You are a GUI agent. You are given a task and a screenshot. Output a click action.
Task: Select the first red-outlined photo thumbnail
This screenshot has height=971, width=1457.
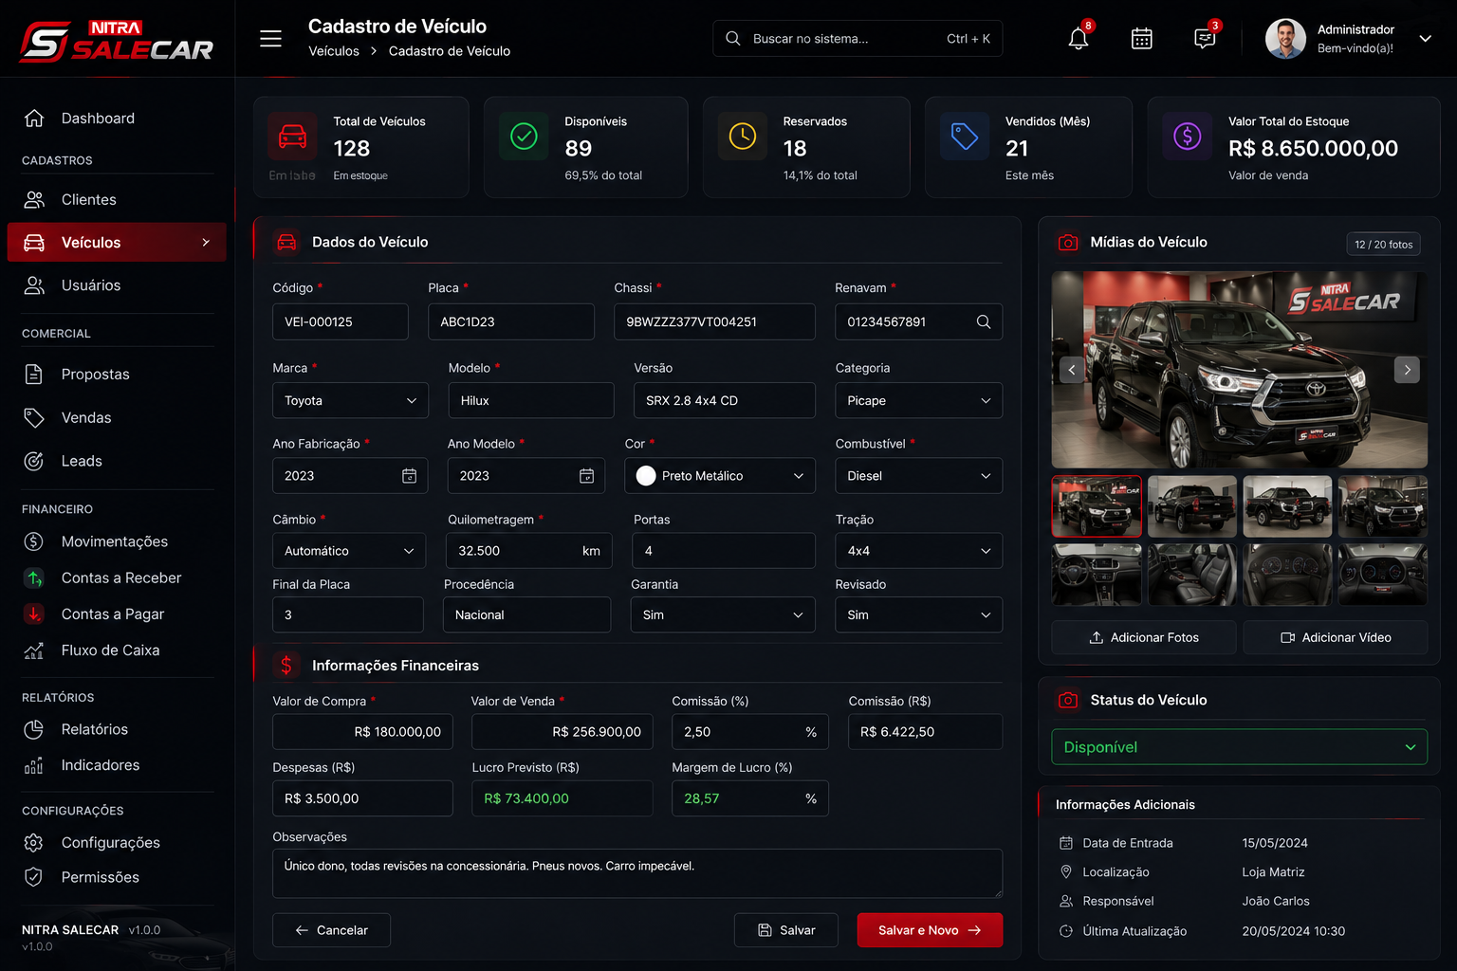pyautogui.click(x=1097, y=506)
